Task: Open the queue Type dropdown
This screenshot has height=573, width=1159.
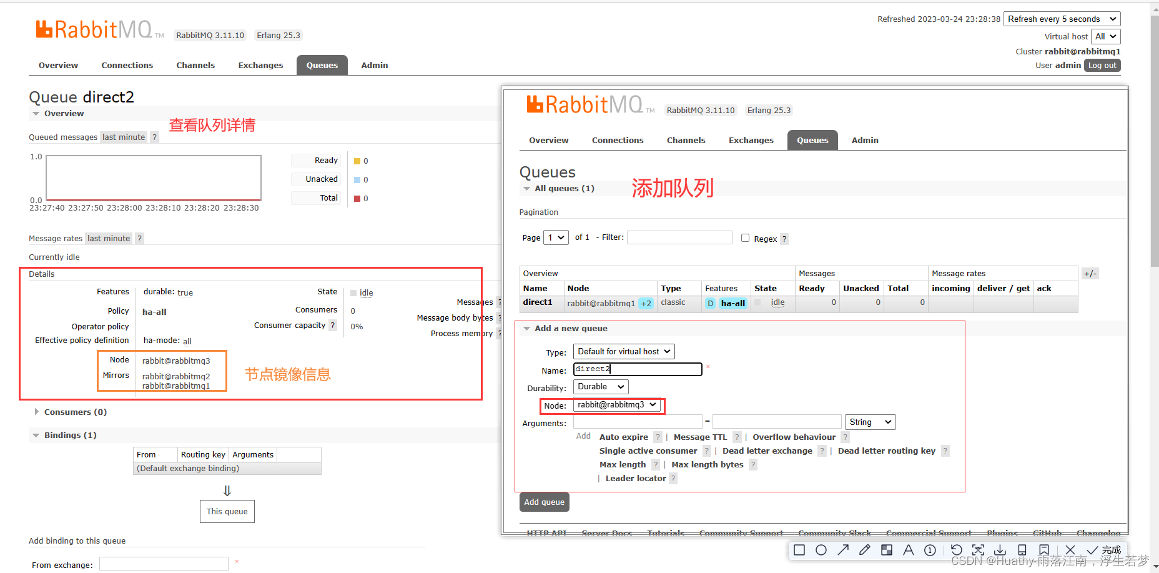Action: click(x=624, y=352)
